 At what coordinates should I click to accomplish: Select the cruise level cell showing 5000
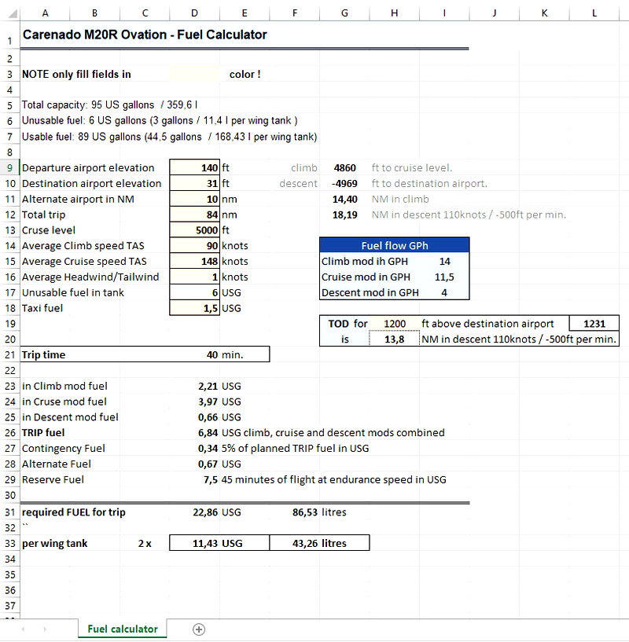(x=194, y=229)
